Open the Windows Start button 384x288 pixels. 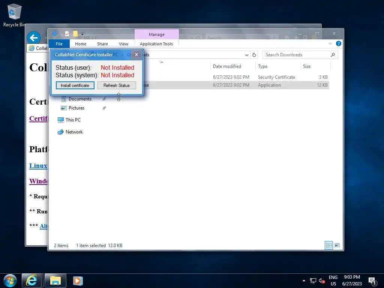click(10, 280)
